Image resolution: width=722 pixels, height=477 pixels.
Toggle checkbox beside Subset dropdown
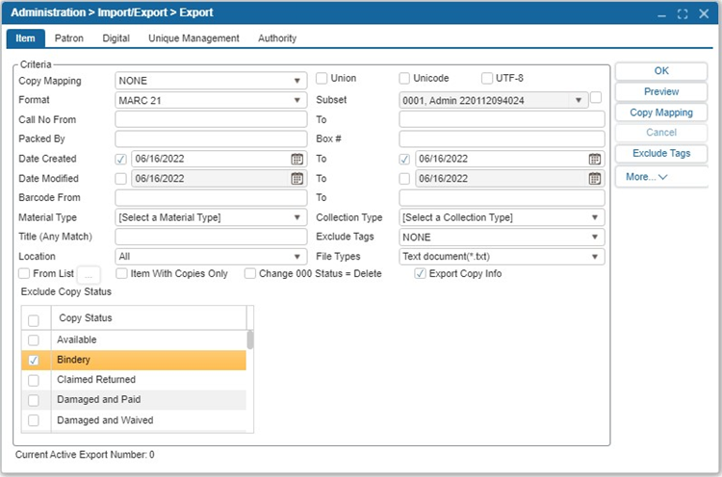596,97
